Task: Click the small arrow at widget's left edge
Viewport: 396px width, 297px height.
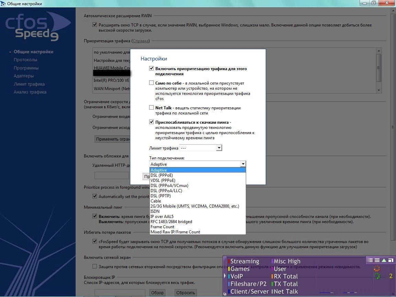Action: [x=224, y=276]
